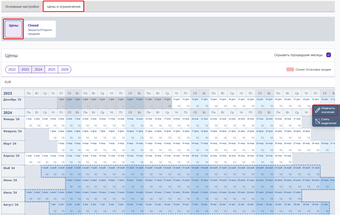The height and width of the screenshot is (215, 340).
Task: Click the 1 дек closed-date cell
Action: 61,102
